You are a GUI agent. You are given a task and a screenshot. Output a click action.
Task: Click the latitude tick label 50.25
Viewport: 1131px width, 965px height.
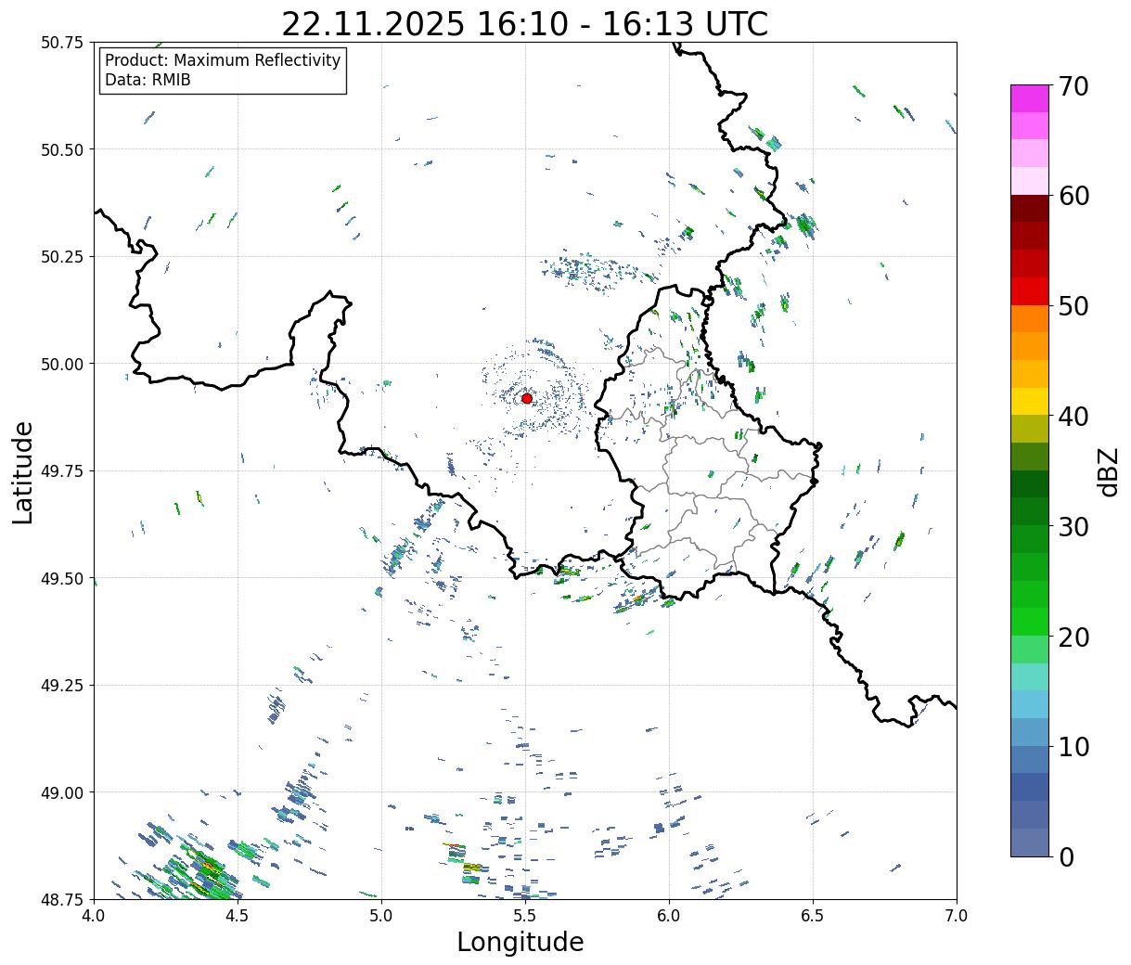coord(62,257)
